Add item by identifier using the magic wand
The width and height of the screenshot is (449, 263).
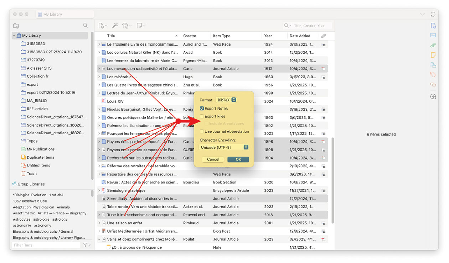pyautogui.click(x=115, y=25)
